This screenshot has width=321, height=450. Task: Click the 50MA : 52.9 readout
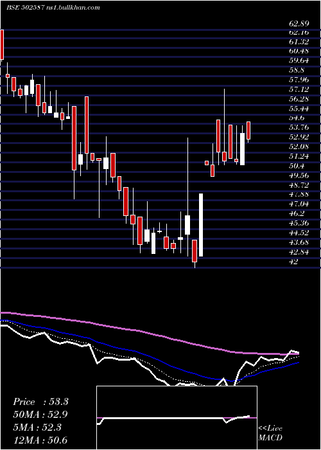point(40,415)
